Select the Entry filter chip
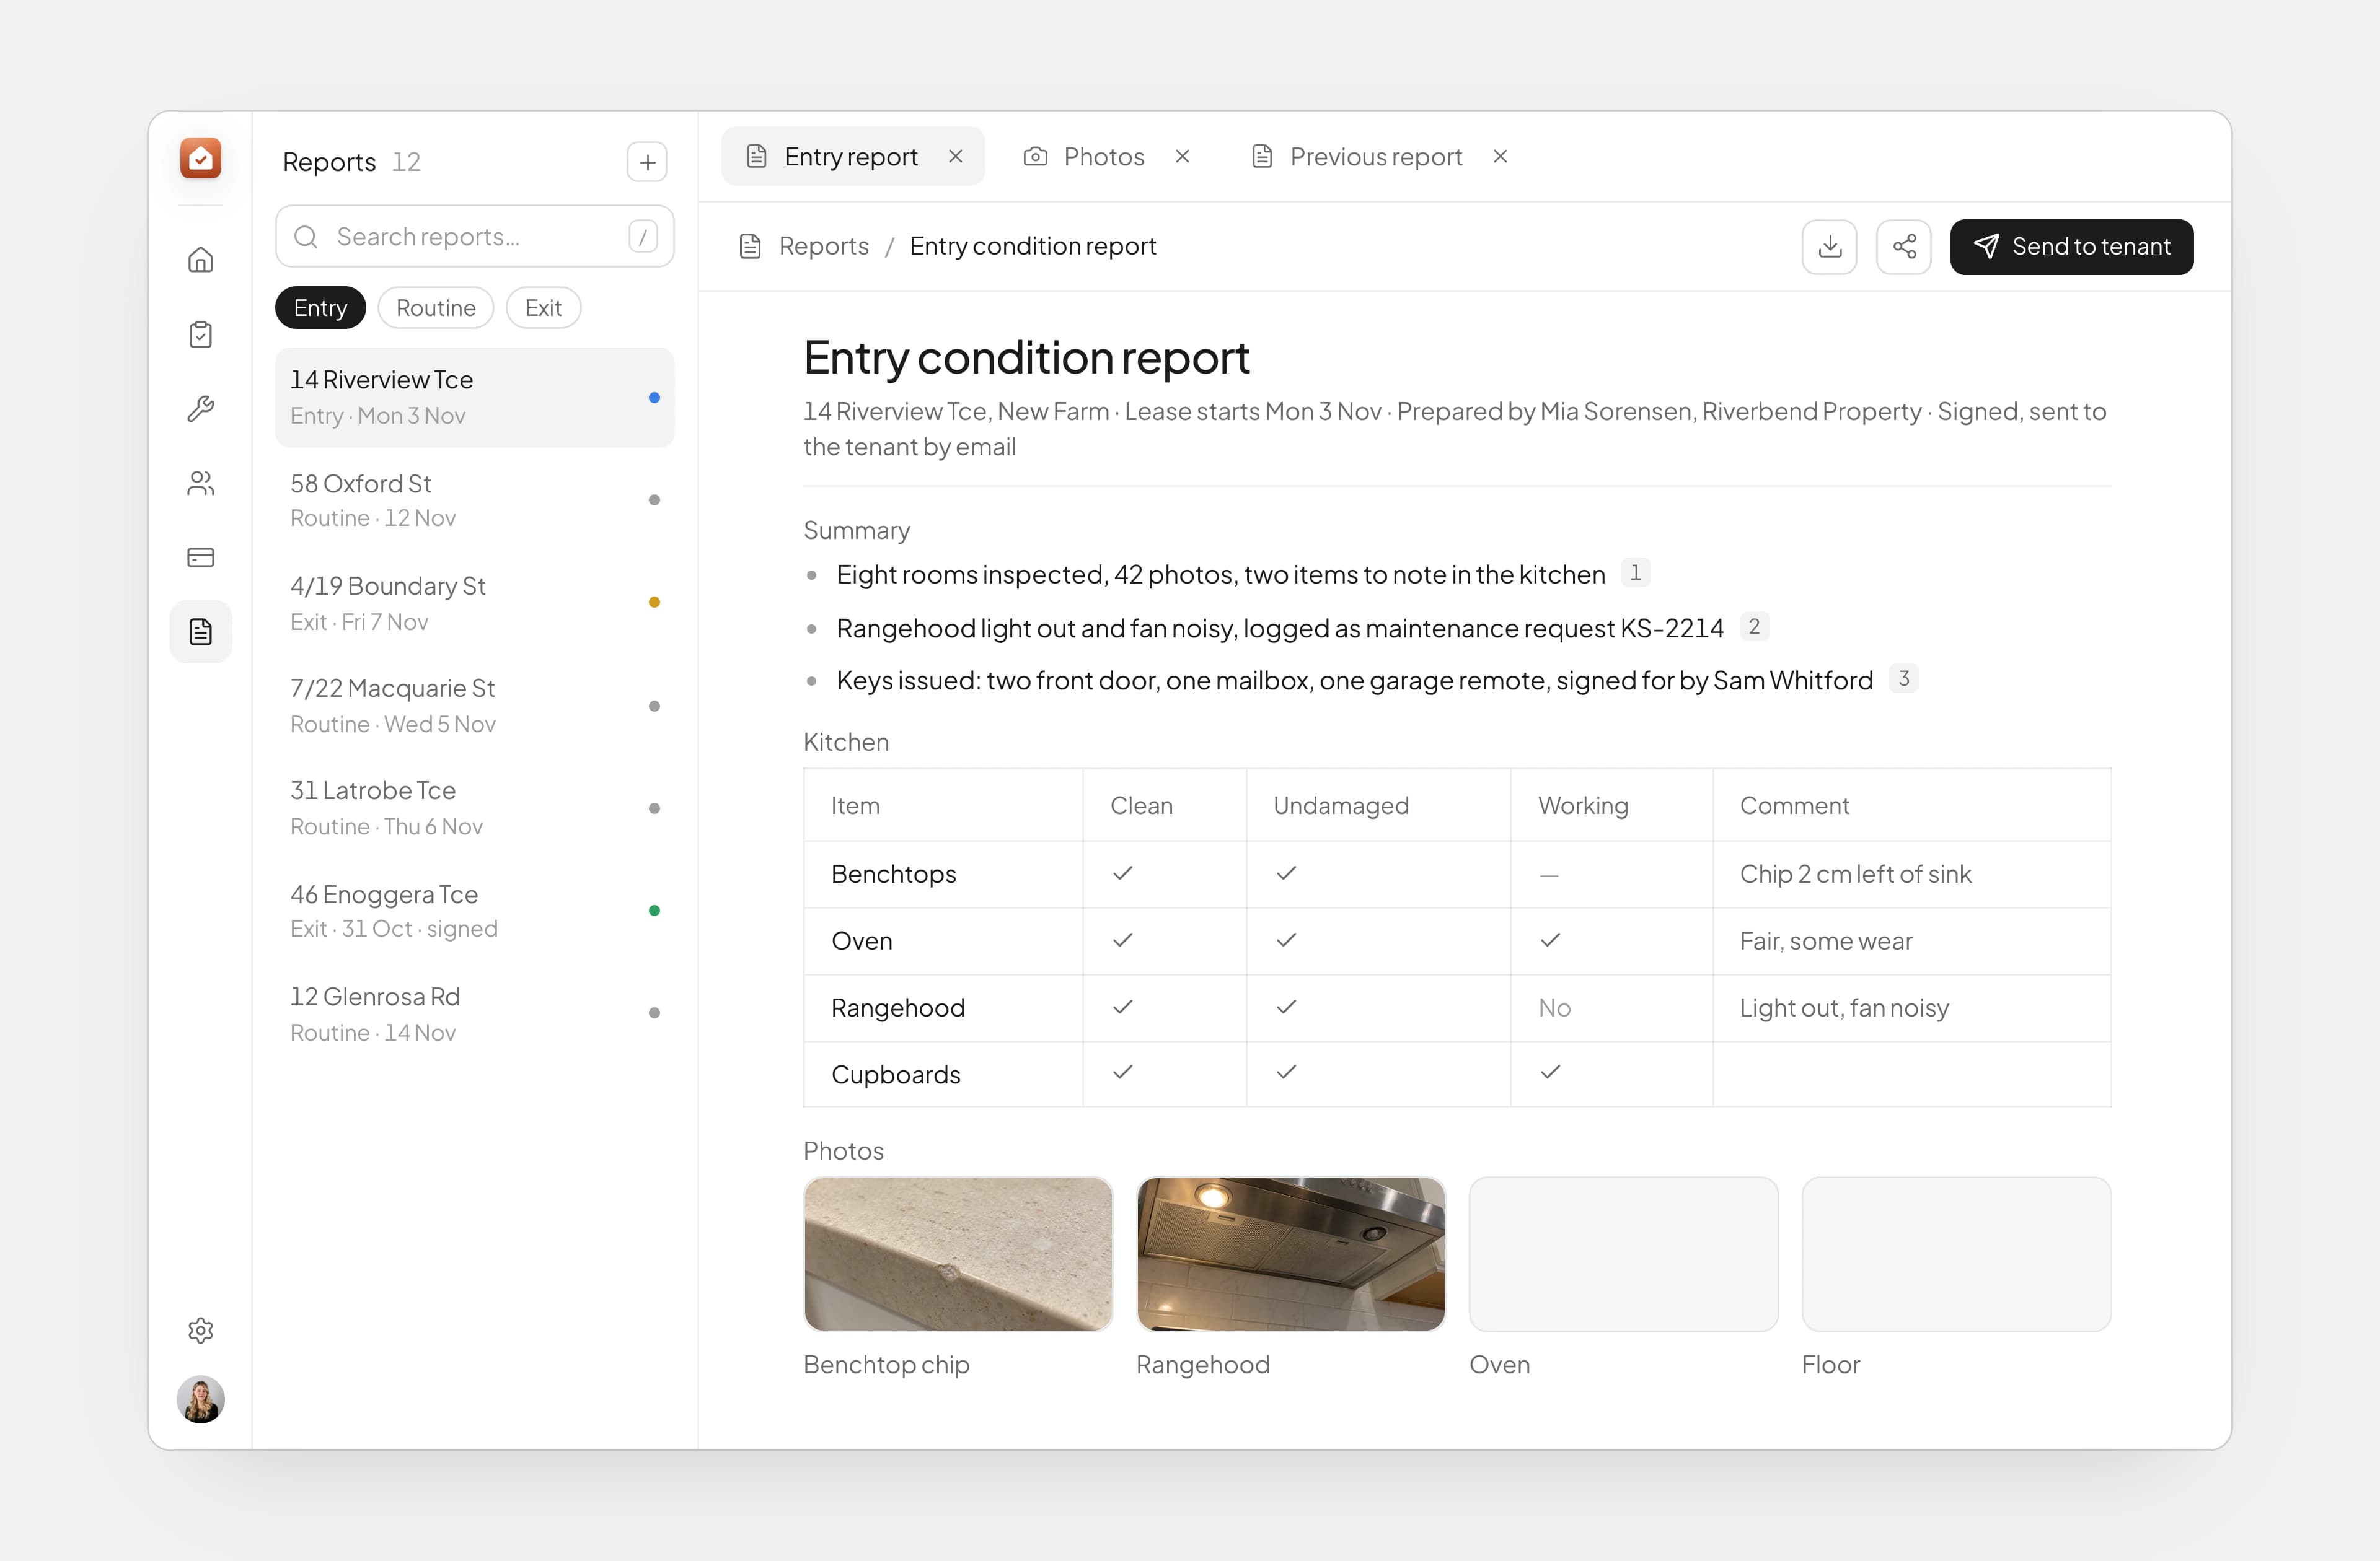The image size is (2380, 1561). (320, 308)
